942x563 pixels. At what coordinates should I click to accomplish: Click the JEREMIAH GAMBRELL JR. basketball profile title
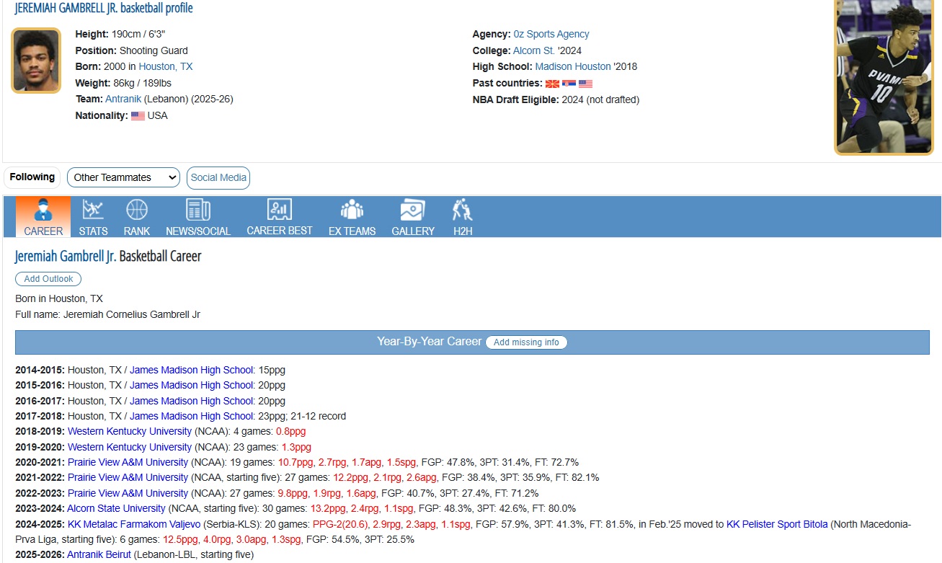(x=104, y=8)
